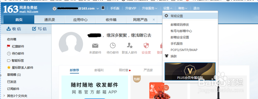
Task: Select the 网易严选 tab
Action: (140, 20)
